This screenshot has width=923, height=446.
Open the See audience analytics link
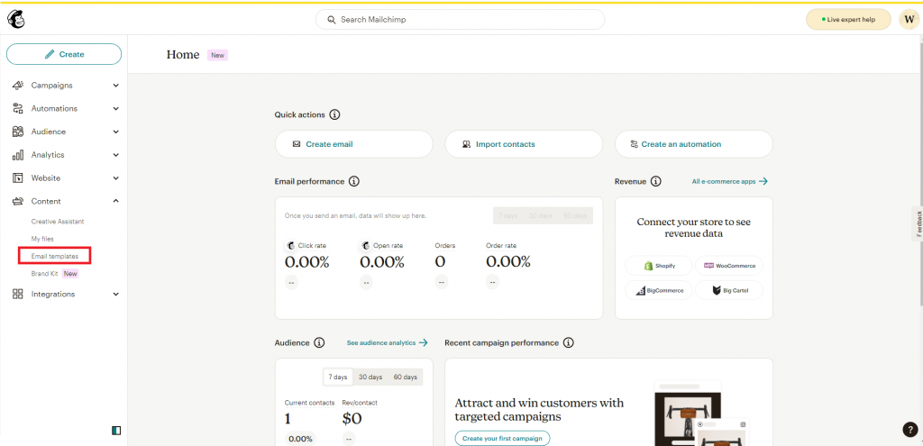387,343
